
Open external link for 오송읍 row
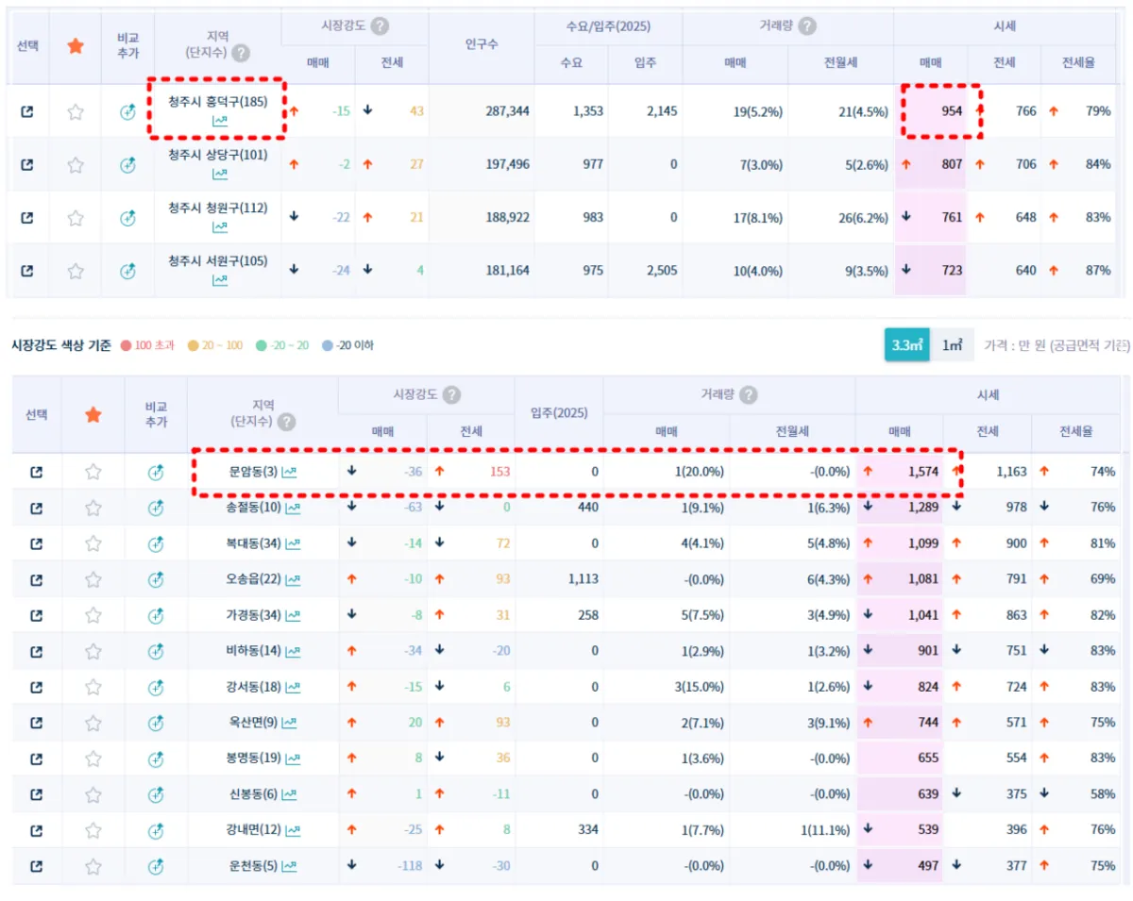36,579
